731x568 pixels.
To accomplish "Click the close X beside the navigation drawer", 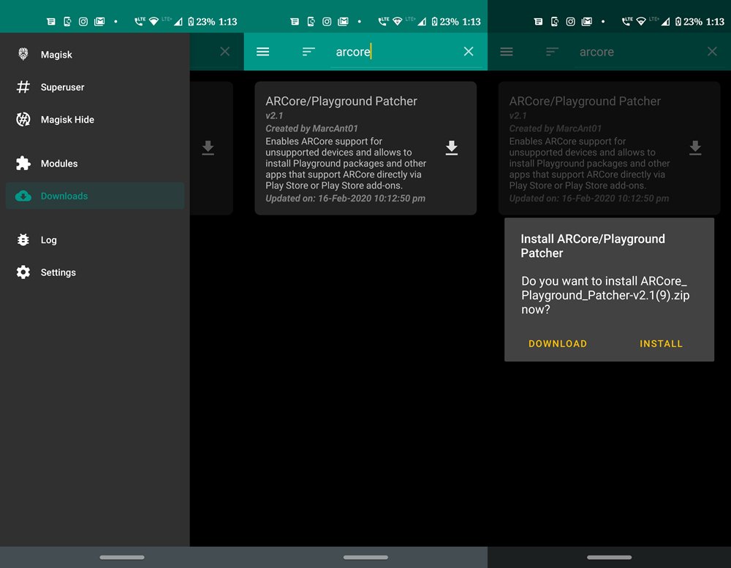I will pos(224,51).
